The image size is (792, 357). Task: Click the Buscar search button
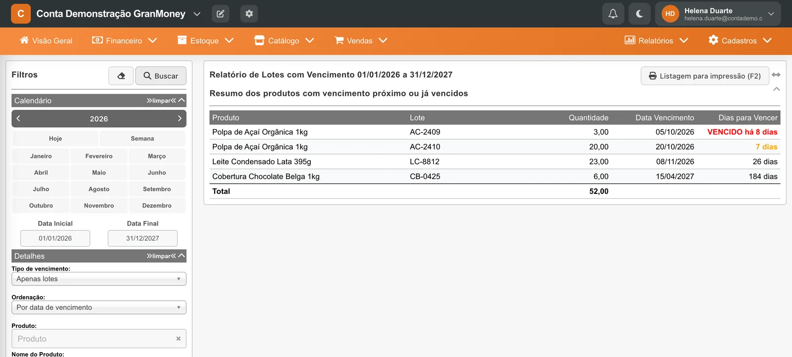pos(161,76)
